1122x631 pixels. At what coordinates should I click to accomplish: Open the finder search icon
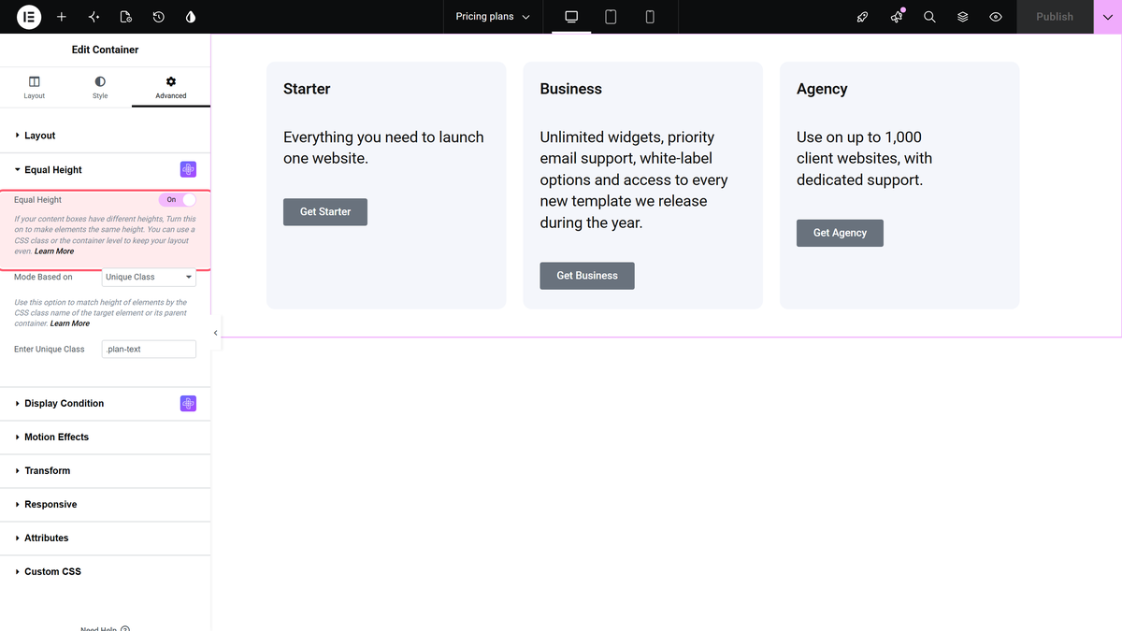click(x=929, y=17)
